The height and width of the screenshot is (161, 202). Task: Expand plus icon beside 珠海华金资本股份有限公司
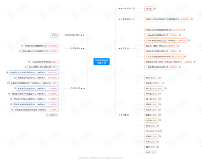point(180,51)
